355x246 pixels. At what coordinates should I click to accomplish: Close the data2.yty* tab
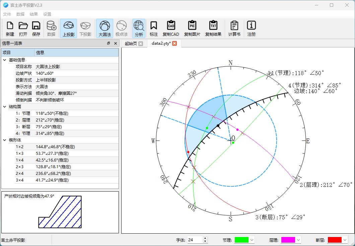174,43
